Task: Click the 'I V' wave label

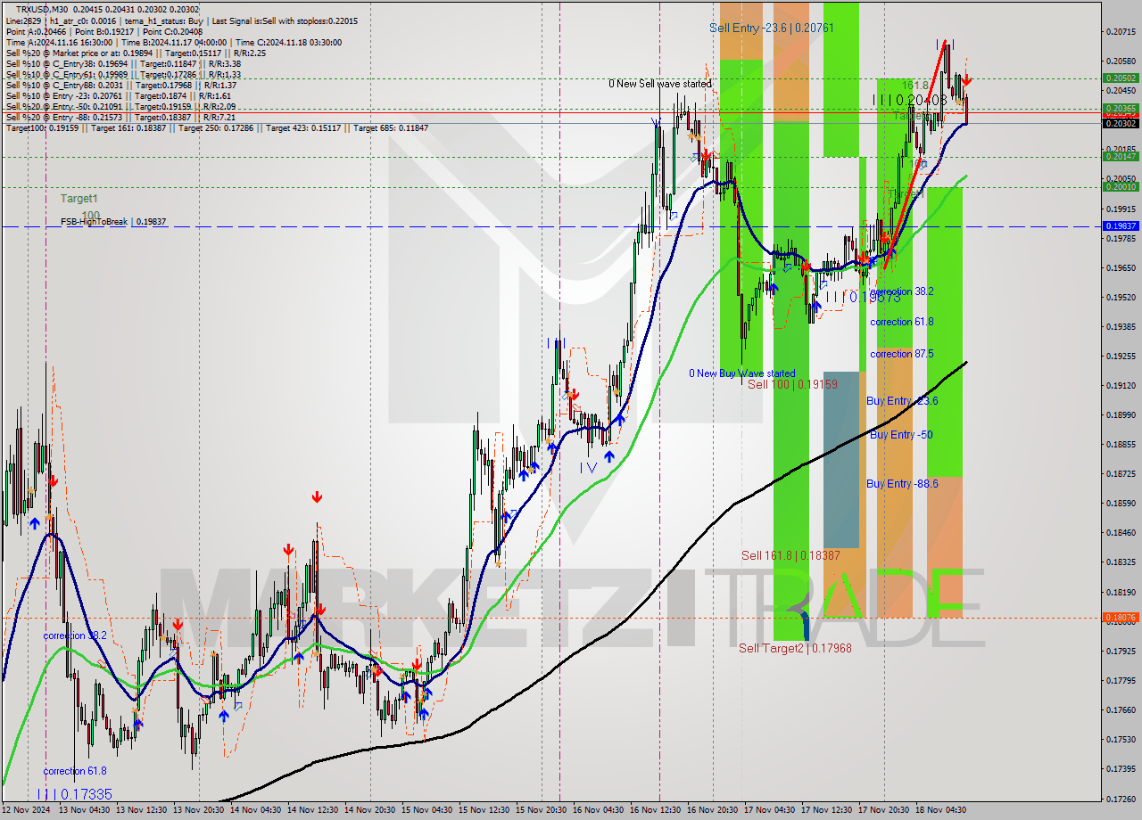Action: [588, 467]
